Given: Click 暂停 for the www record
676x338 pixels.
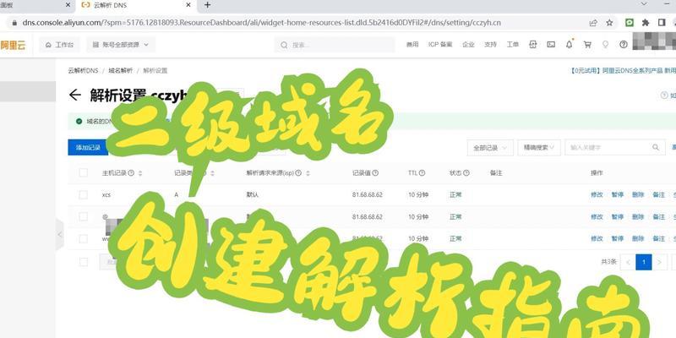Looking at the screenshot, I should tap(618, 238).
